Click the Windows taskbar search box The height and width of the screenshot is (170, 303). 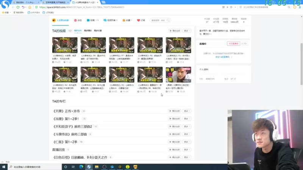pyautogui.click(x=35, y=167)
